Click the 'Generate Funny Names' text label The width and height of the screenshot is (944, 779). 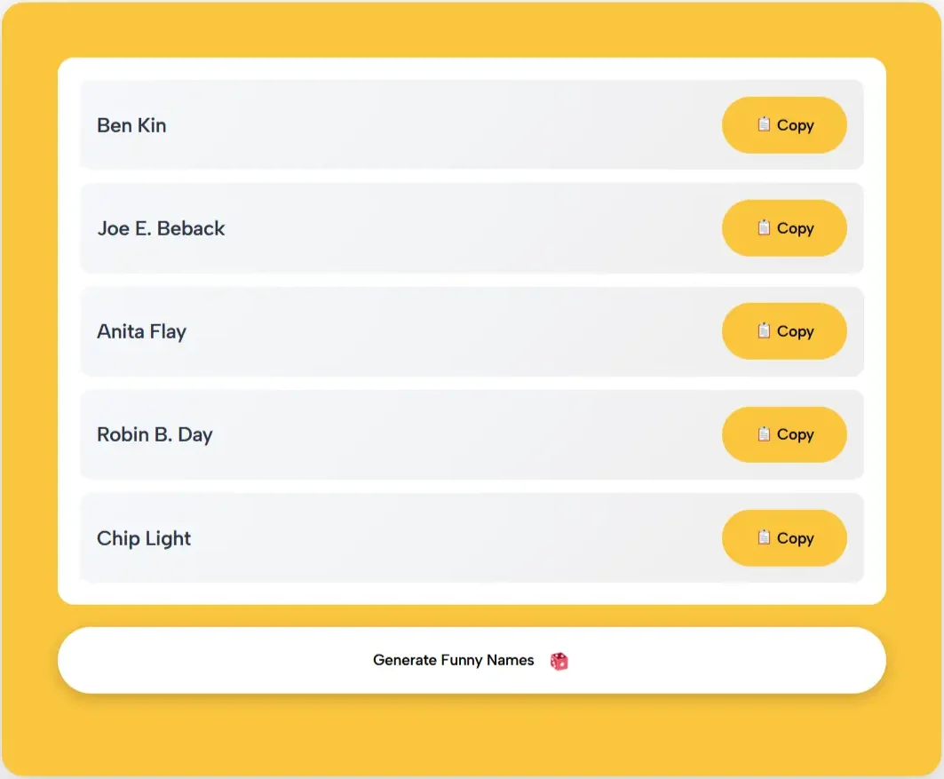(453, 660)
